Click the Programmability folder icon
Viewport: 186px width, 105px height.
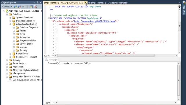click(x=17, y=41)
